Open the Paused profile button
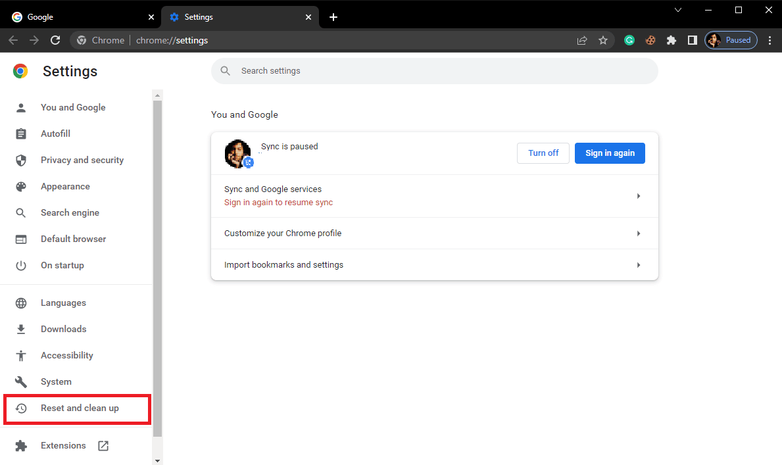 point(731,40)
